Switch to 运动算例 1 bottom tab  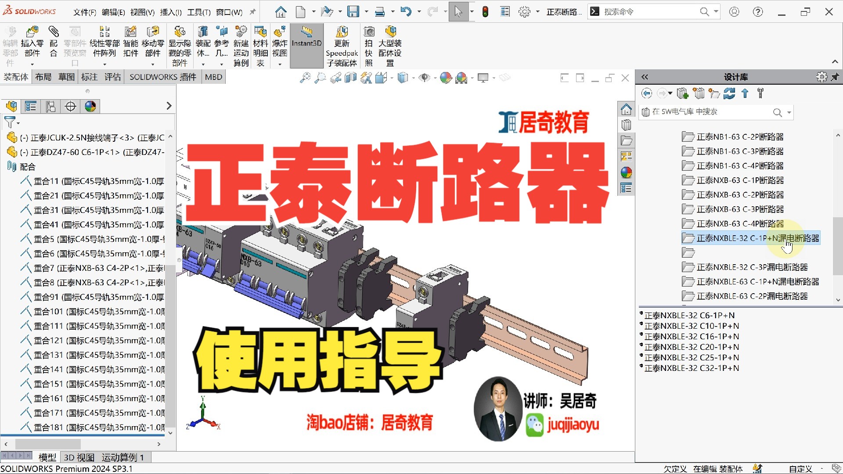[123, 457]
